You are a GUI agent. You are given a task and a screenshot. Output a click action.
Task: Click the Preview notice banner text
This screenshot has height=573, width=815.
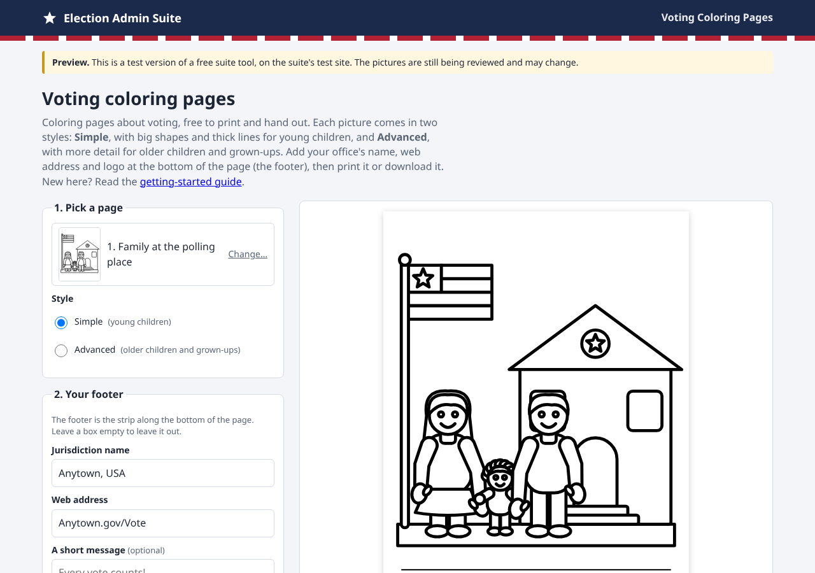point(315,62)
